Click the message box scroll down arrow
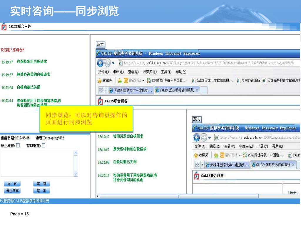The image size is (301, 226). tap(76, 174)
